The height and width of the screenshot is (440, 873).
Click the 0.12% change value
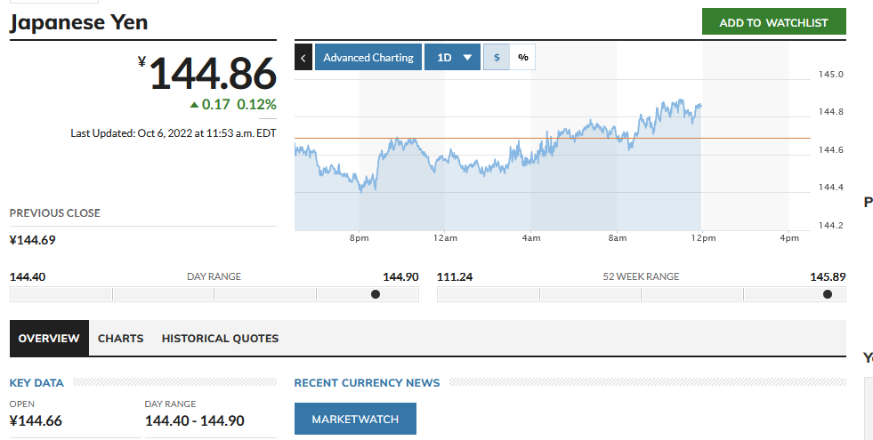256,105
